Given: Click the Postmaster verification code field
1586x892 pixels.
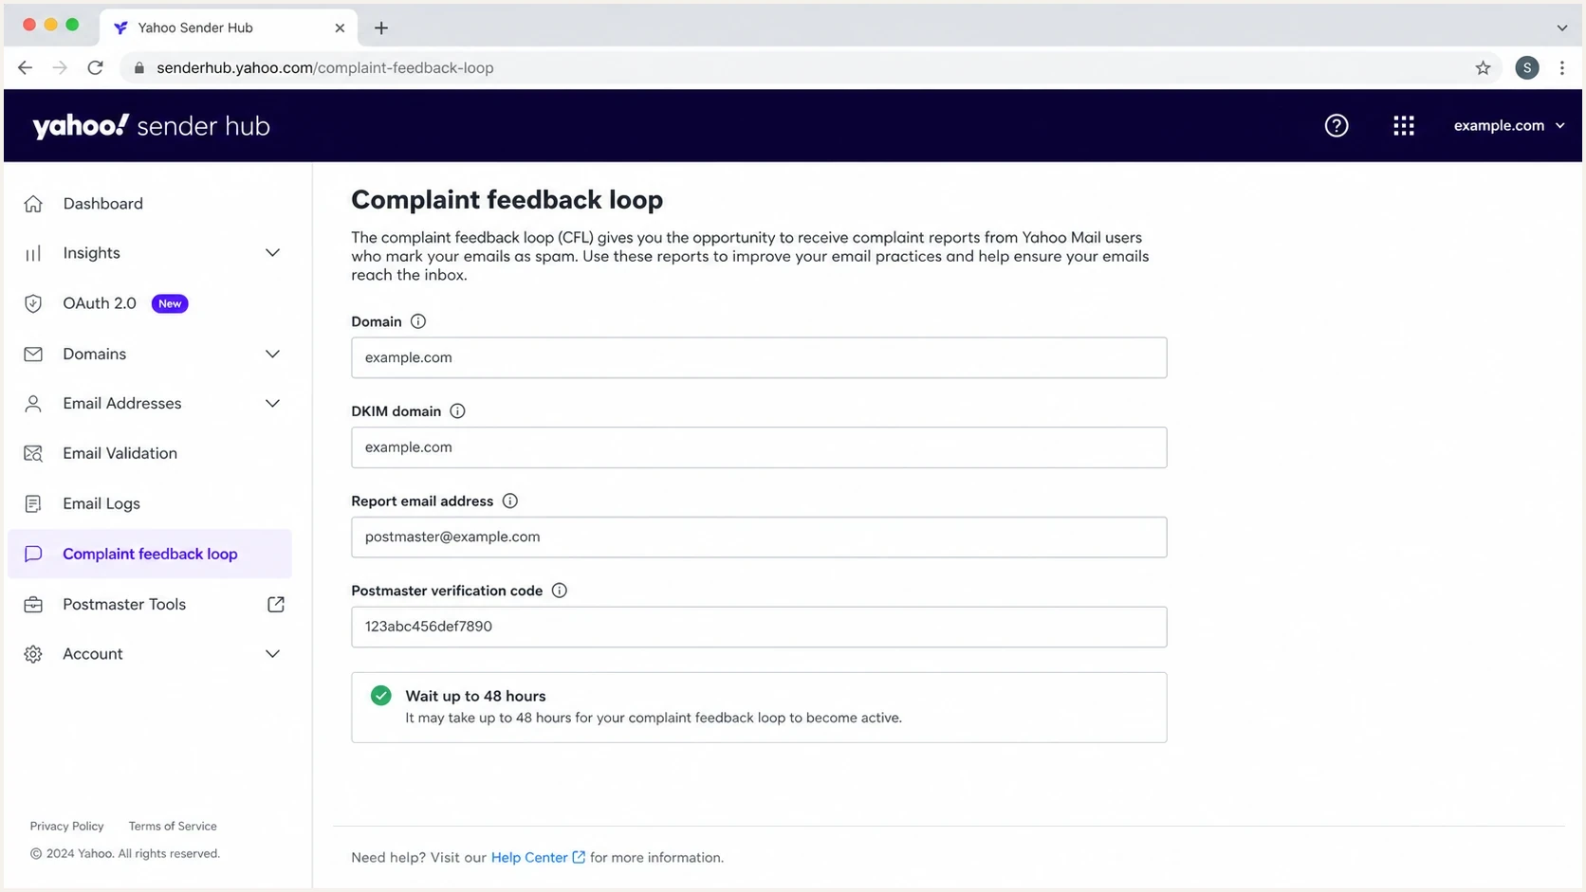Looking at the screenshot, I should pyautogui.click(x=759, y=627).
